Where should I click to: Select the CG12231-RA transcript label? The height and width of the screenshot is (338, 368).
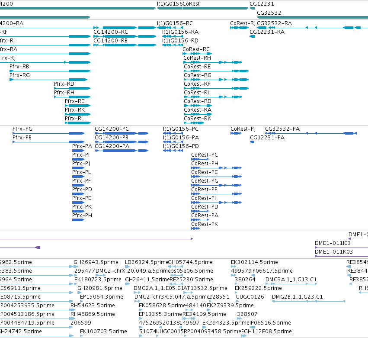[x=267, y=32]
